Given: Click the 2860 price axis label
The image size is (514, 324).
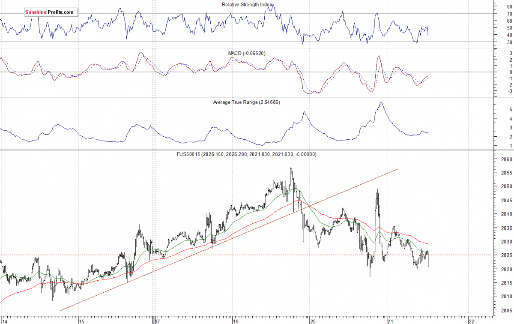Looking at the screenshot, I should coord(506,159).
